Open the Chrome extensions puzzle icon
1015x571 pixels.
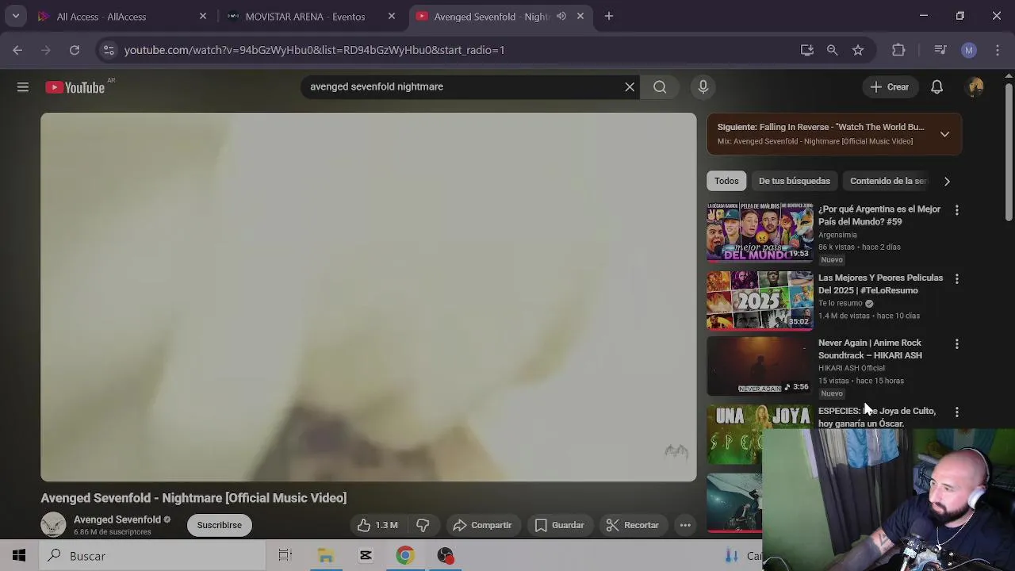[898, 50]
